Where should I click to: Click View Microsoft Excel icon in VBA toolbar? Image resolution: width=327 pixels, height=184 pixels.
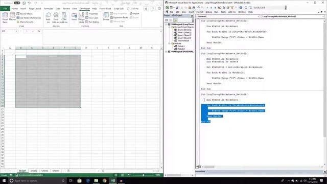pos(167,8)
